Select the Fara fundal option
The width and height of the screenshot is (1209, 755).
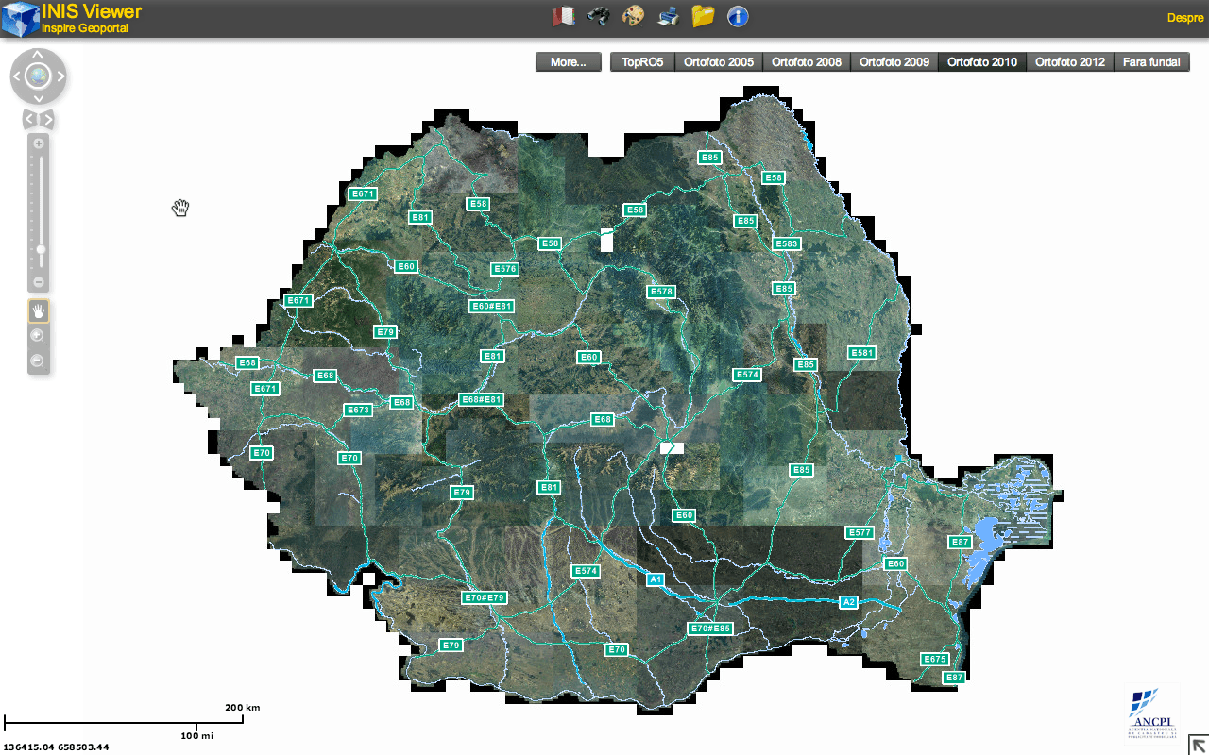coord(1151,62)
